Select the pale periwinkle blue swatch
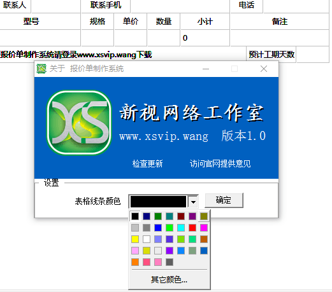This screenshot has height=292, width=332. coord(158,239)
